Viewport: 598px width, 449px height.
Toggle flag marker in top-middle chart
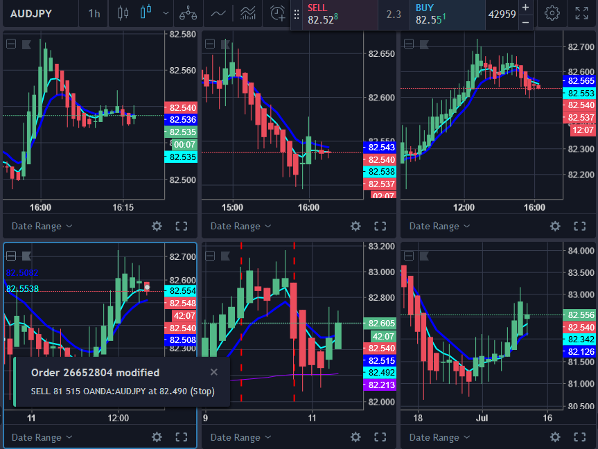(x=225, y=44)
